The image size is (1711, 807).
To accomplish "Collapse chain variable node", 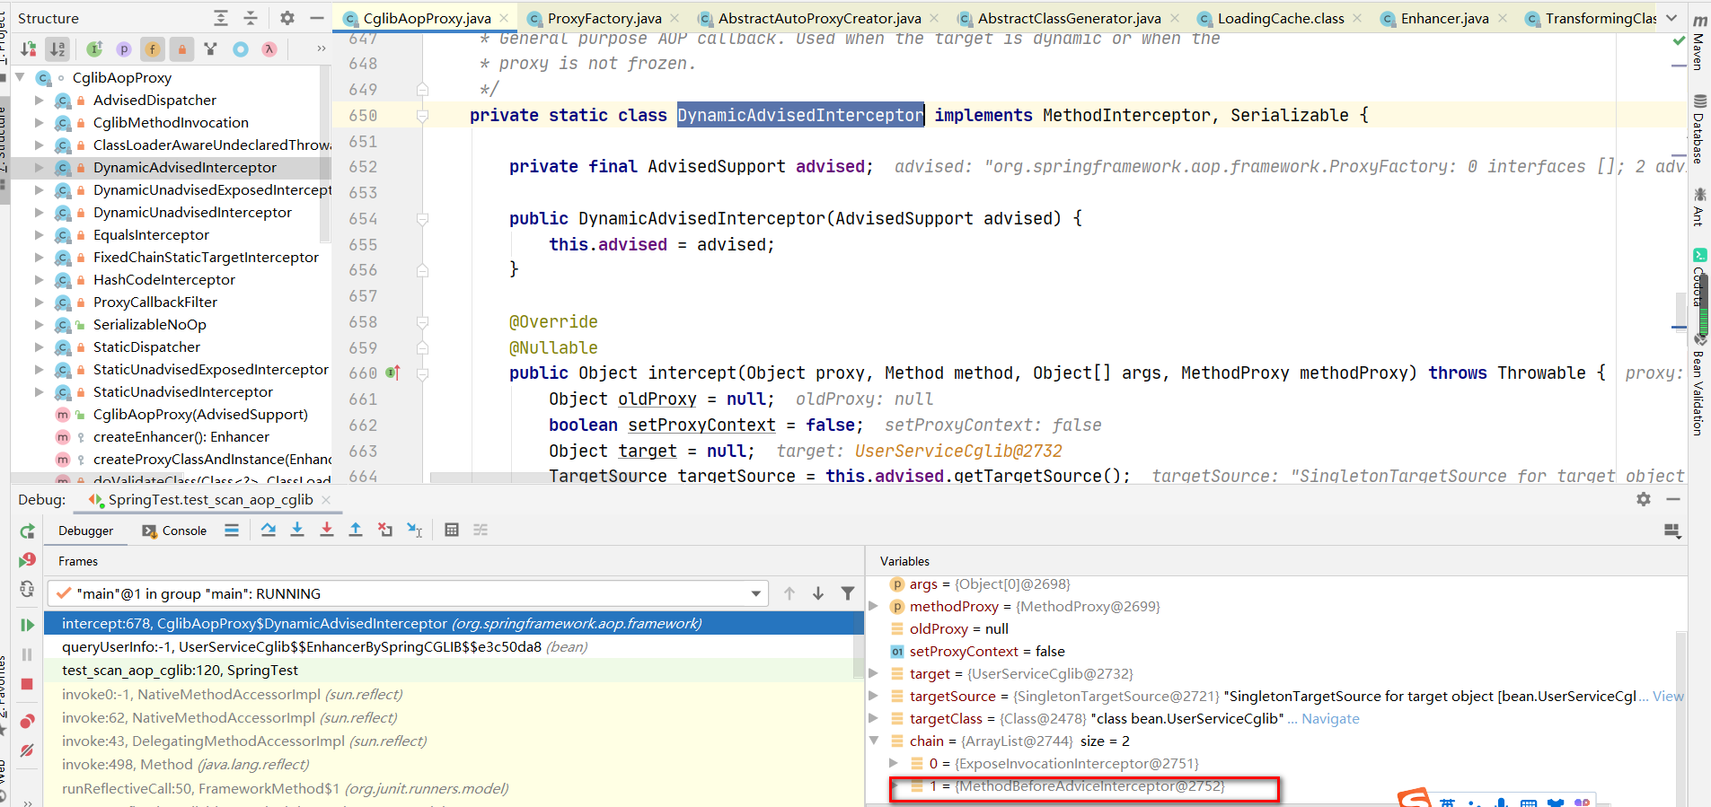I will point(873,741).
